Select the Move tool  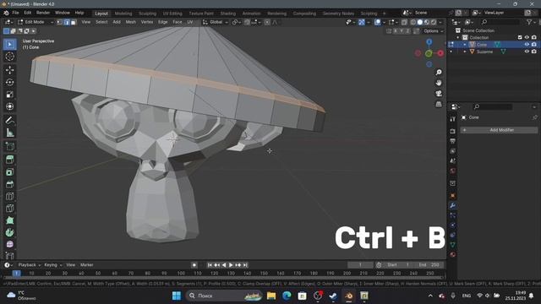pos(9,70)
